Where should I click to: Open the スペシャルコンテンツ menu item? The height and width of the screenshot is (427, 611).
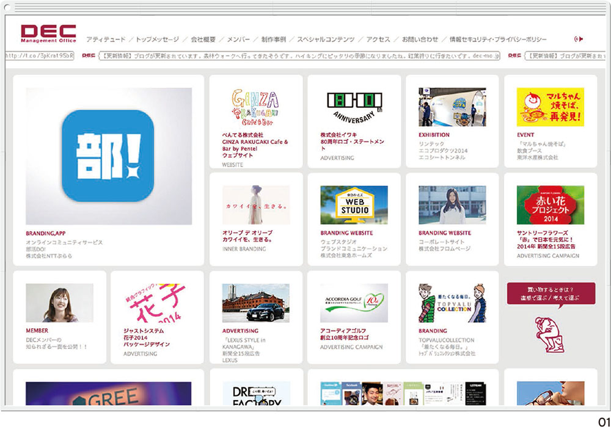click(x=326, y=39)
